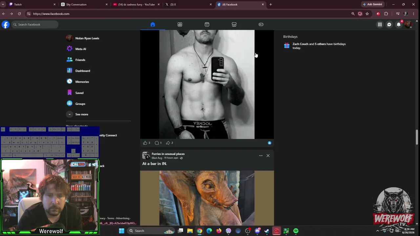
Task: Open the Gaming controller icon
Action: click(x=261, y=25)
